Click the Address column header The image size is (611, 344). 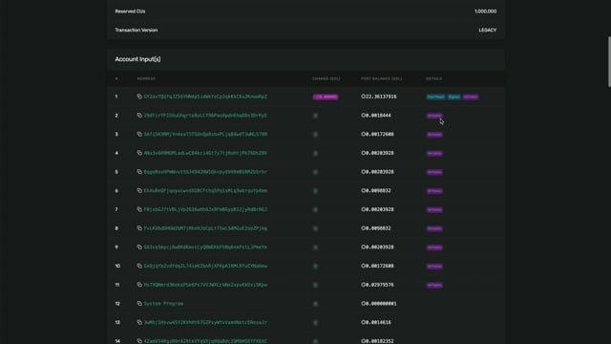pyautogui.click(x=146, y=78)
